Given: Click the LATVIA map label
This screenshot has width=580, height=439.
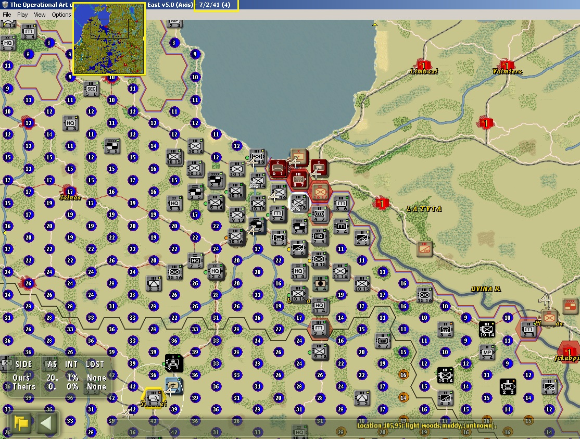Looking at the screenshot, I should (x=424, y=209).
